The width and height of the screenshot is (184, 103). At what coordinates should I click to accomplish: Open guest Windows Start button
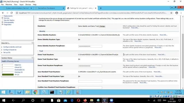click(3, 92)
